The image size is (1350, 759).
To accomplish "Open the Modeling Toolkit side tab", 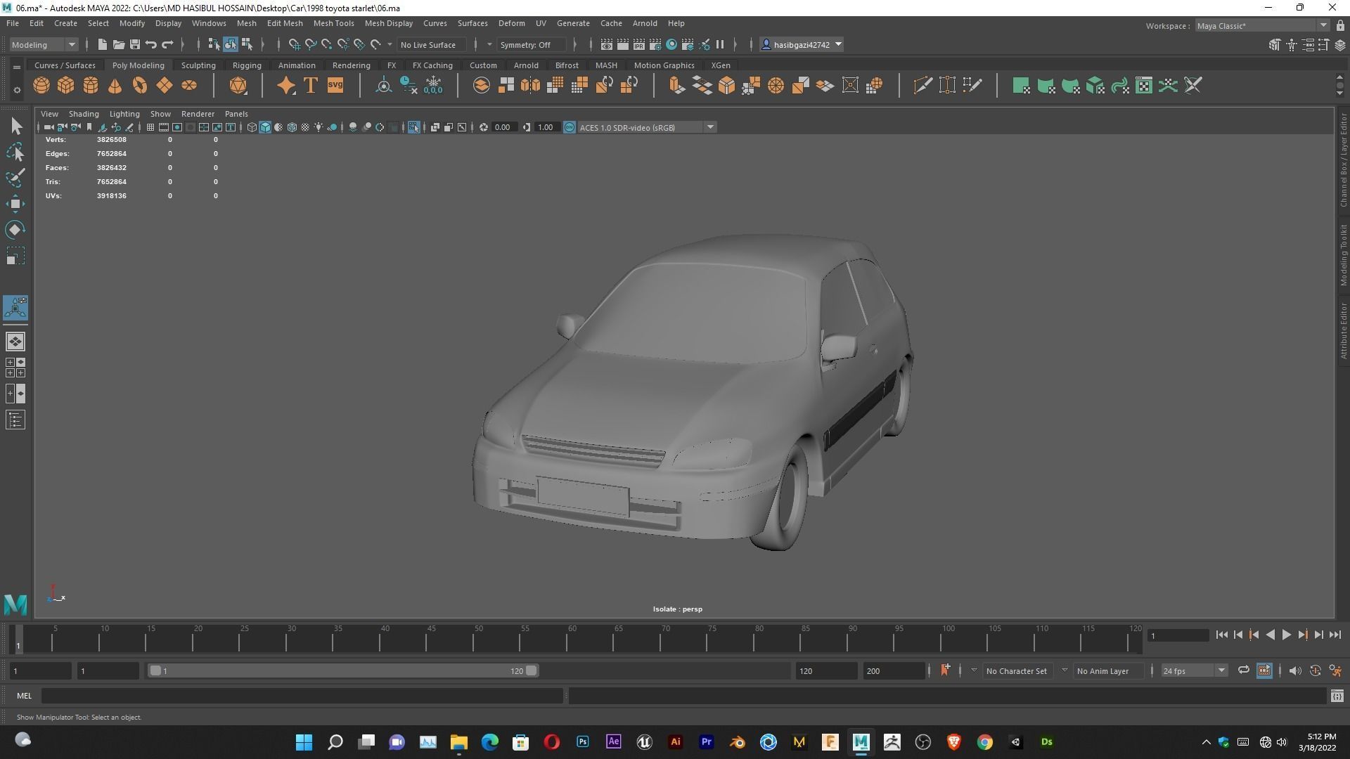I will pos(1343,254).
